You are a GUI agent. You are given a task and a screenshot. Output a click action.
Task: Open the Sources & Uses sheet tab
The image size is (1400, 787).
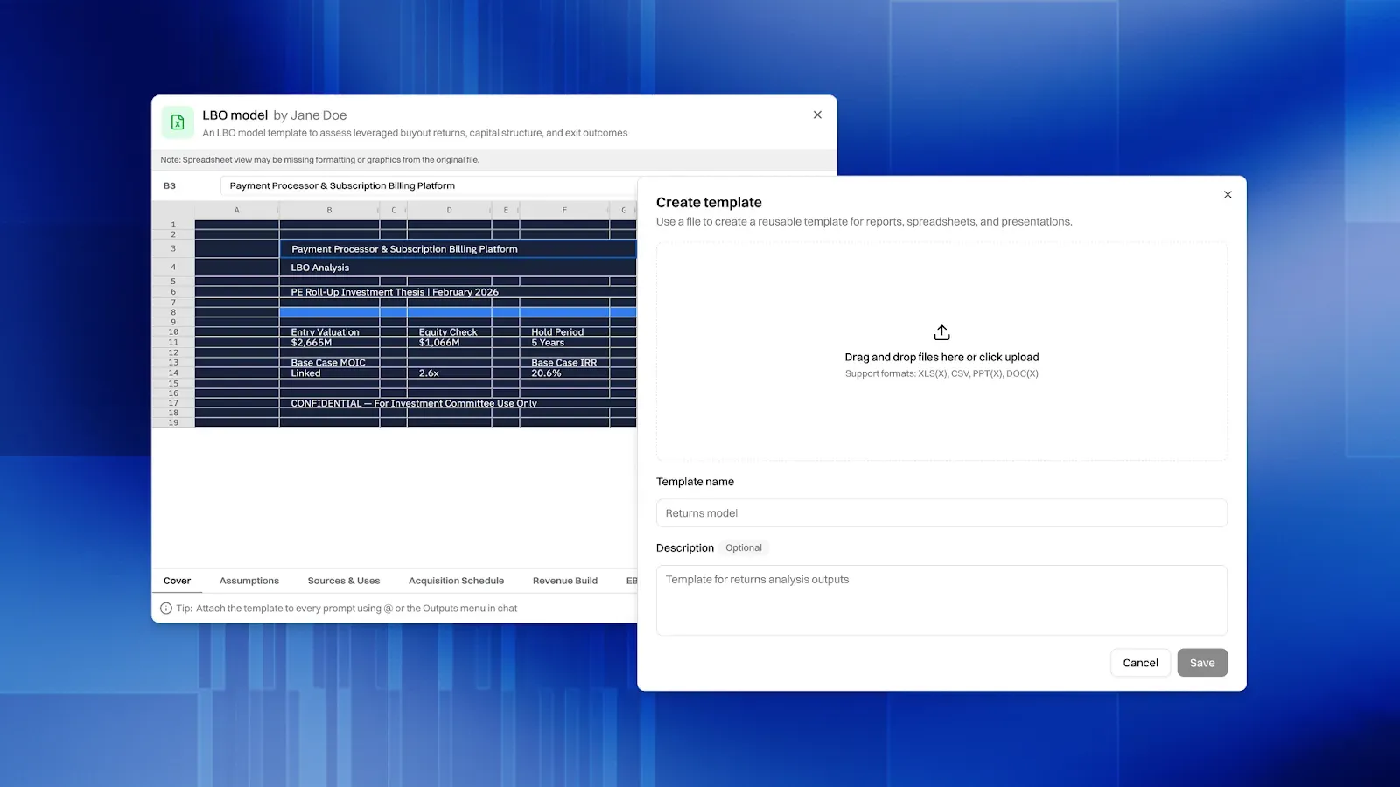[x=344, y=581]
